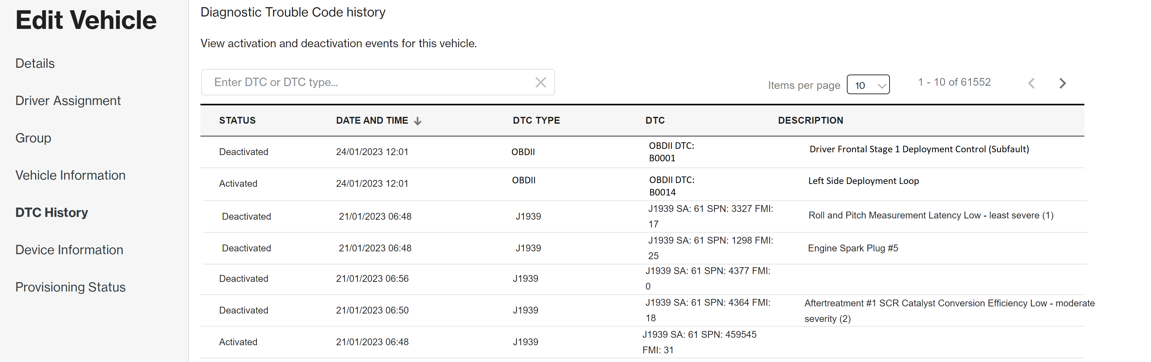Screen dimensions: 1151x362
Task: Click the sort arrow beside Date and Time
Action: (417, 121)
